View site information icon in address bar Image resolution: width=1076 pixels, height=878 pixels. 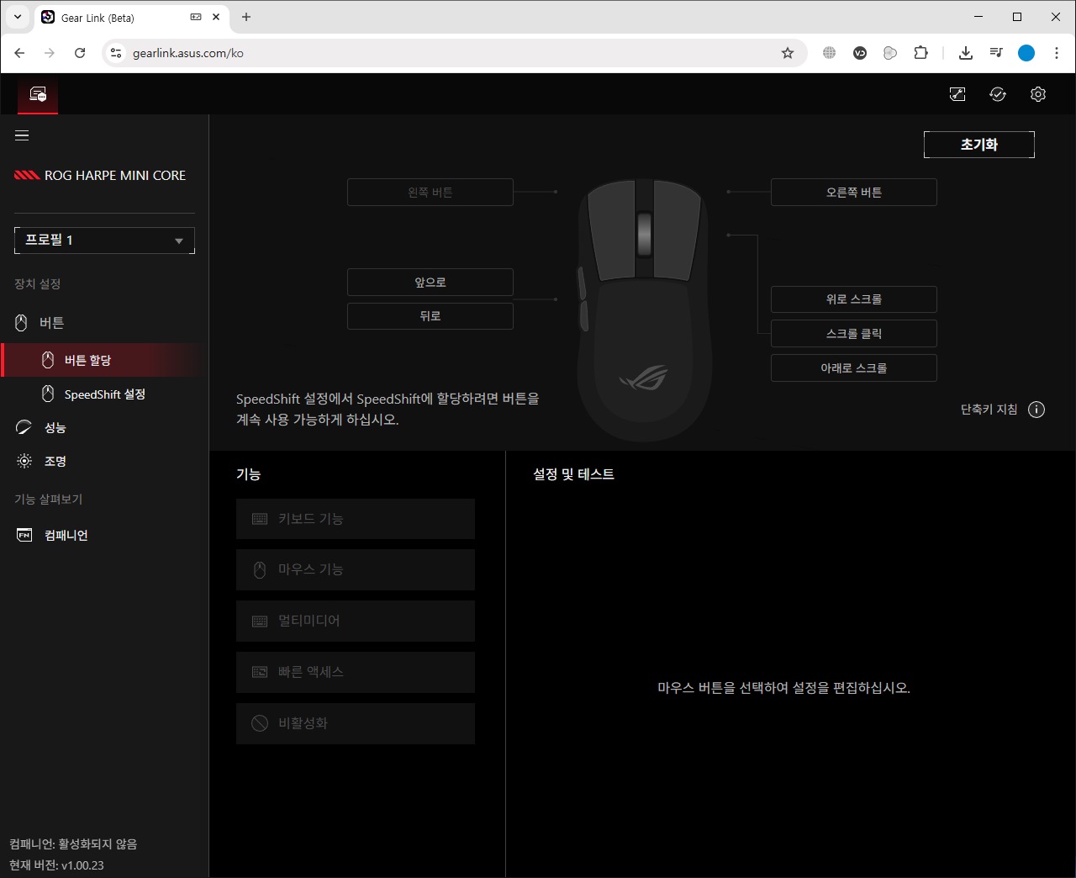point(116,53)
